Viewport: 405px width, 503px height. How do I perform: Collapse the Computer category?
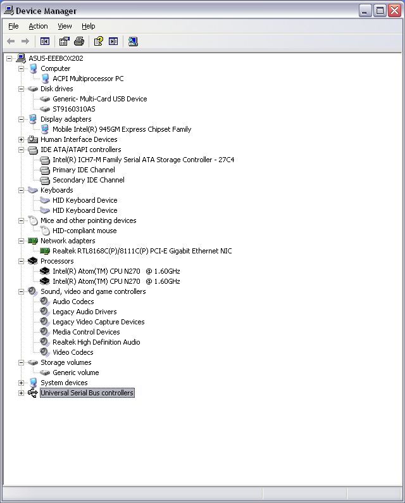[x=21, y=68]
